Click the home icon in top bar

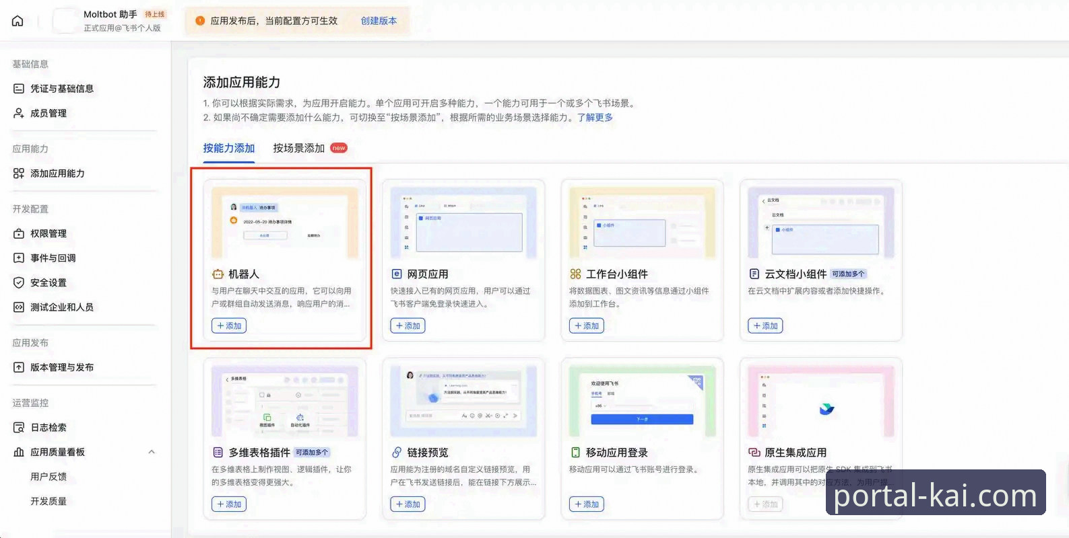tap(18, 21)
